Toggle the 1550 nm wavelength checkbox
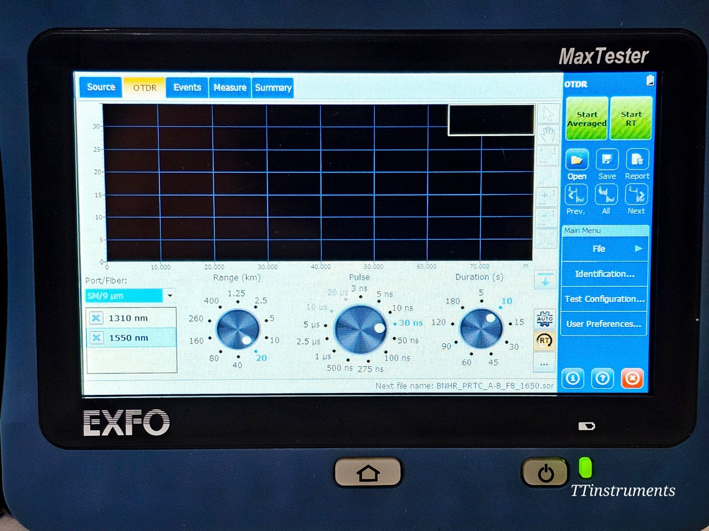Screen dimensions: 709x531 (96, 338)
